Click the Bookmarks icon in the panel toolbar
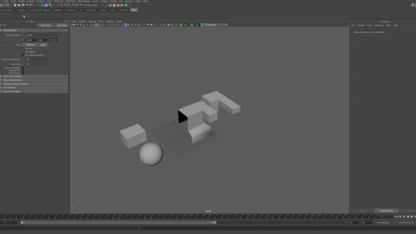The height and width of the screenshot is (234, 416). (x=84, y=25)
